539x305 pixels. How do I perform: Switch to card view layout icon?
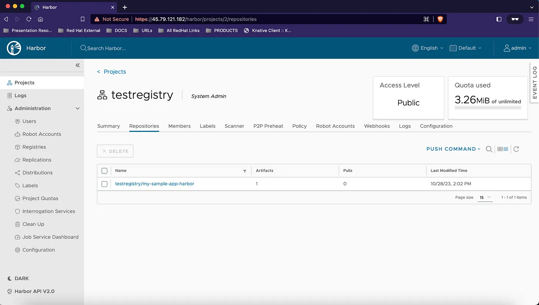click(x=500, y=149)
